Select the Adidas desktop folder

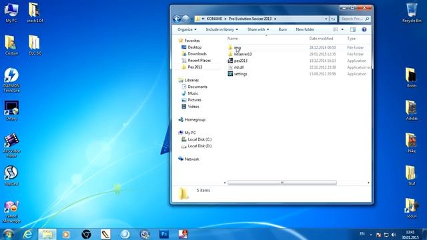coord(412,111)
